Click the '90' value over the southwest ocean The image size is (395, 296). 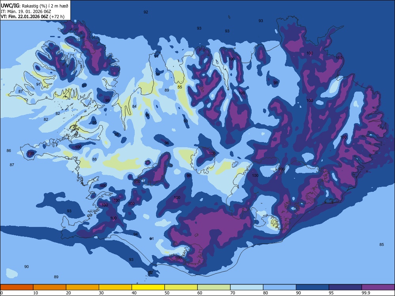pos(26,266)
